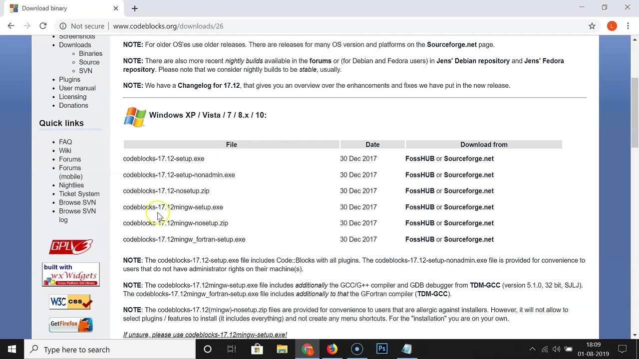The height and width of the screenshot is (359, 639).
Task: Open the SVN sidebar link
Action: point(85,71)
